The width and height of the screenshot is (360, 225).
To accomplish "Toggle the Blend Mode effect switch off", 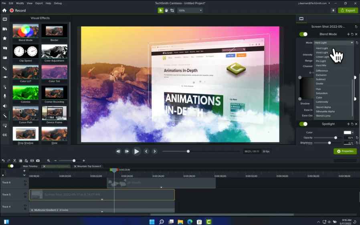I will click(x=303, y=34).
